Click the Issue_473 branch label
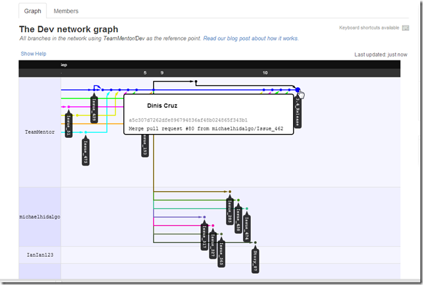Screen dimensions: 423x285 click(x=85, y=151)
